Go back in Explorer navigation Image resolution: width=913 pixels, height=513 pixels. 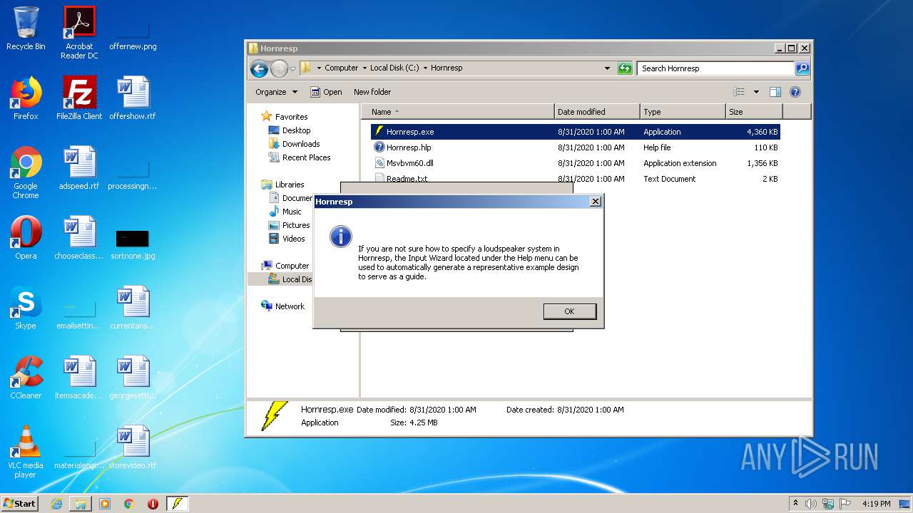pyautogui.click(x=259, y=68)
